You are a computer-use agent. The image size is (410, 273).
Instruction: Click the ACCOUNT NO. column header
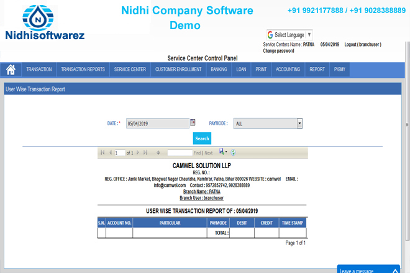pyautogui.click(x=119, y=223)
